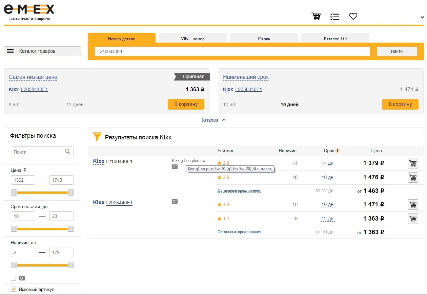Show Остальные предложения for L2100440E1
This screenshot has width=427, height=295.
[239, 191]
